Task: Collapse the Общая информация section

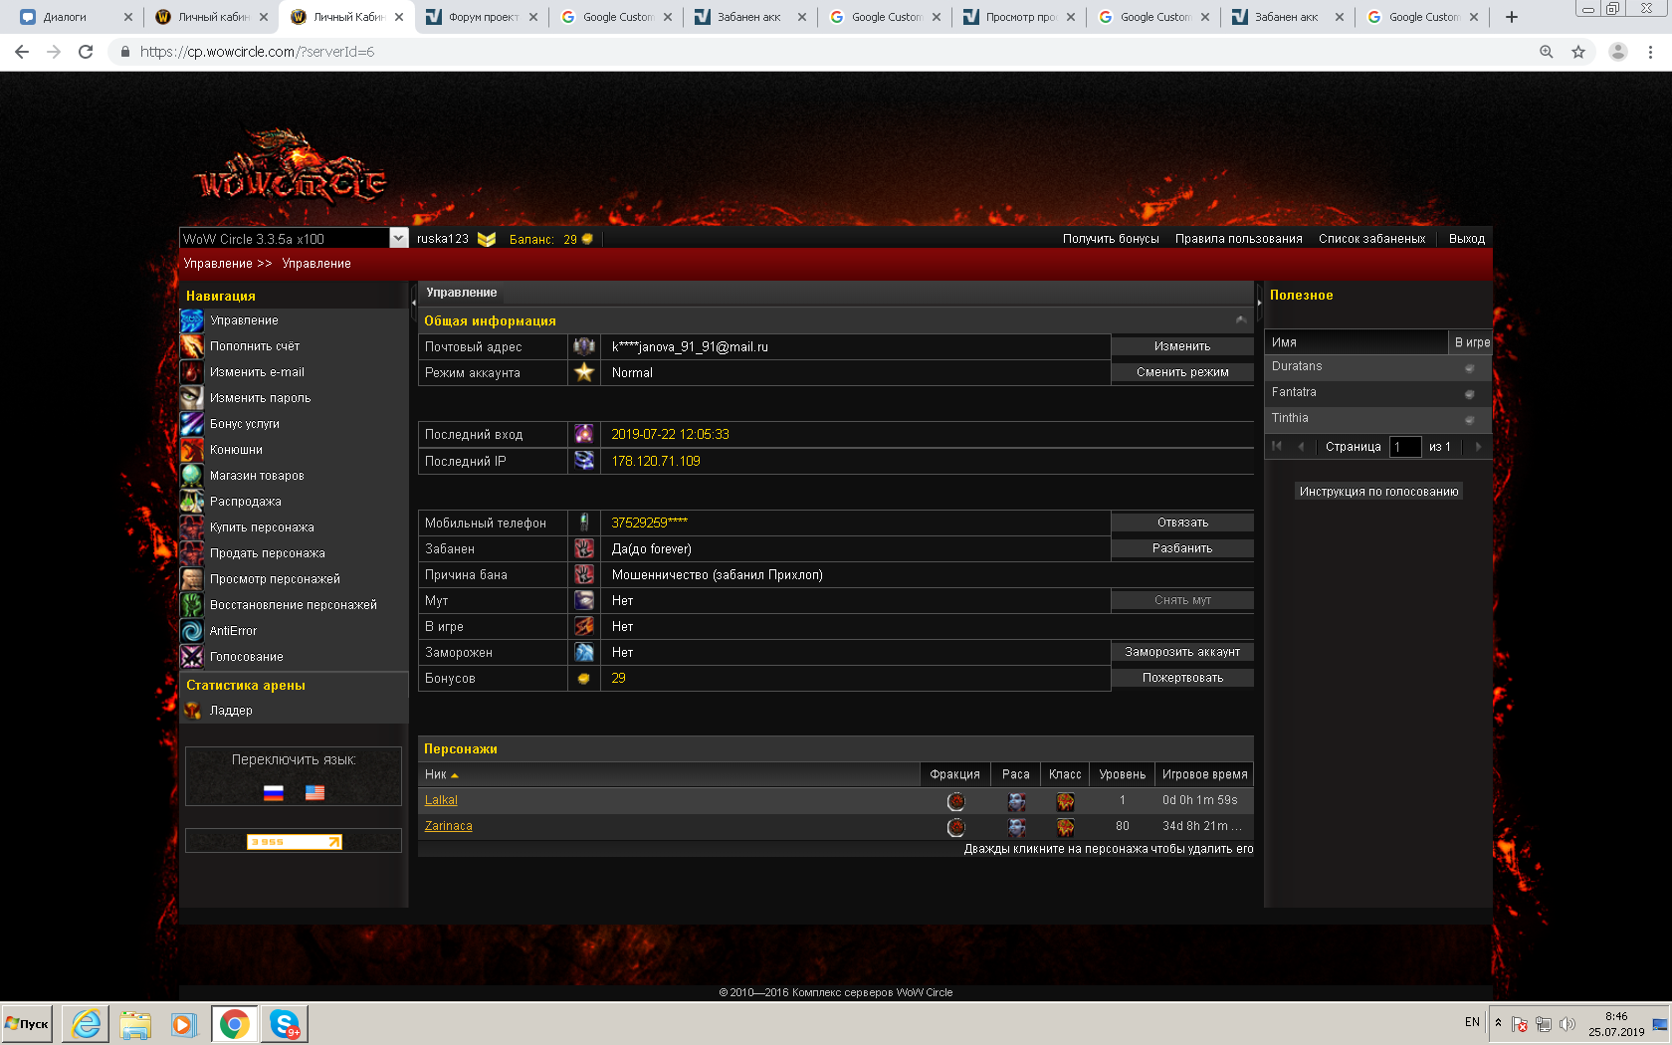Action: point(1241,320)
